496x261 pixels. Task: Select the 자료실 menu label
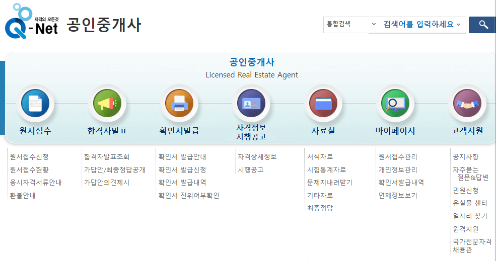tap(323, 131)
